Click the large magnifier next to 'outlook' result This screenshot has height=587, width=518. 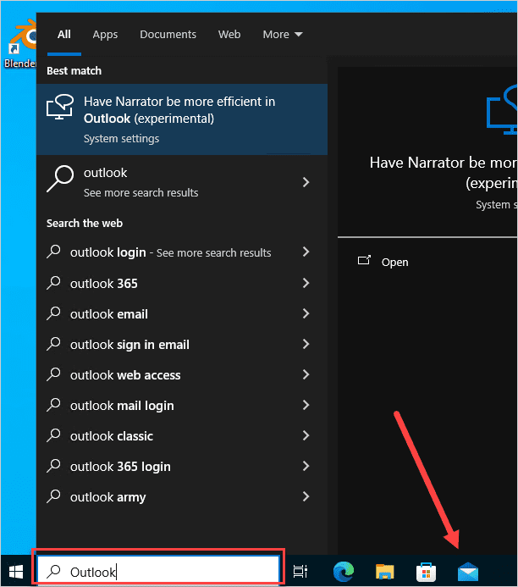pyautogui.click(x=60, y=179)
